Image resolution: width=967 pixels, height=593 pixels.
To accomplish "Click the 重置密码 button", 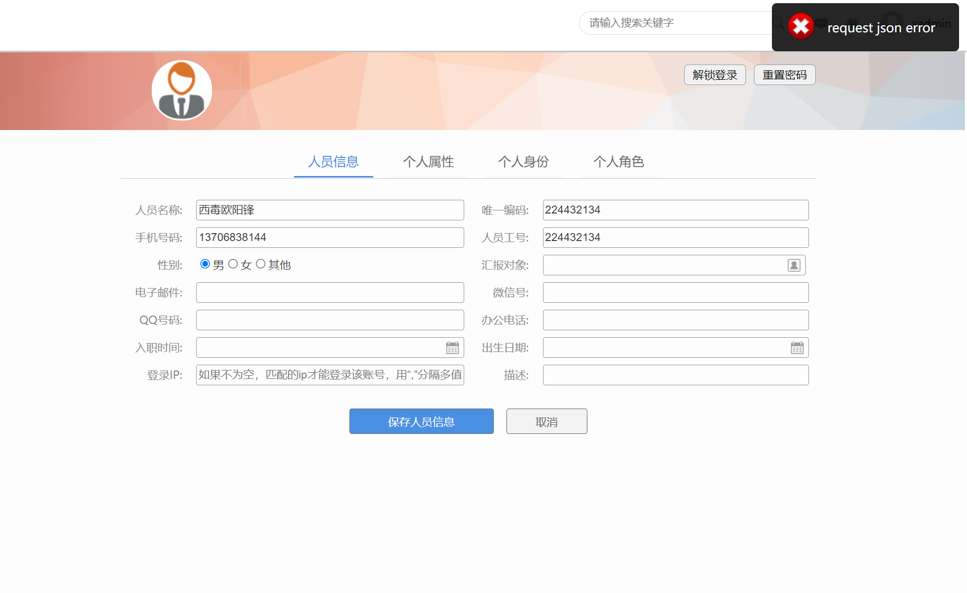I will [785, 75].
